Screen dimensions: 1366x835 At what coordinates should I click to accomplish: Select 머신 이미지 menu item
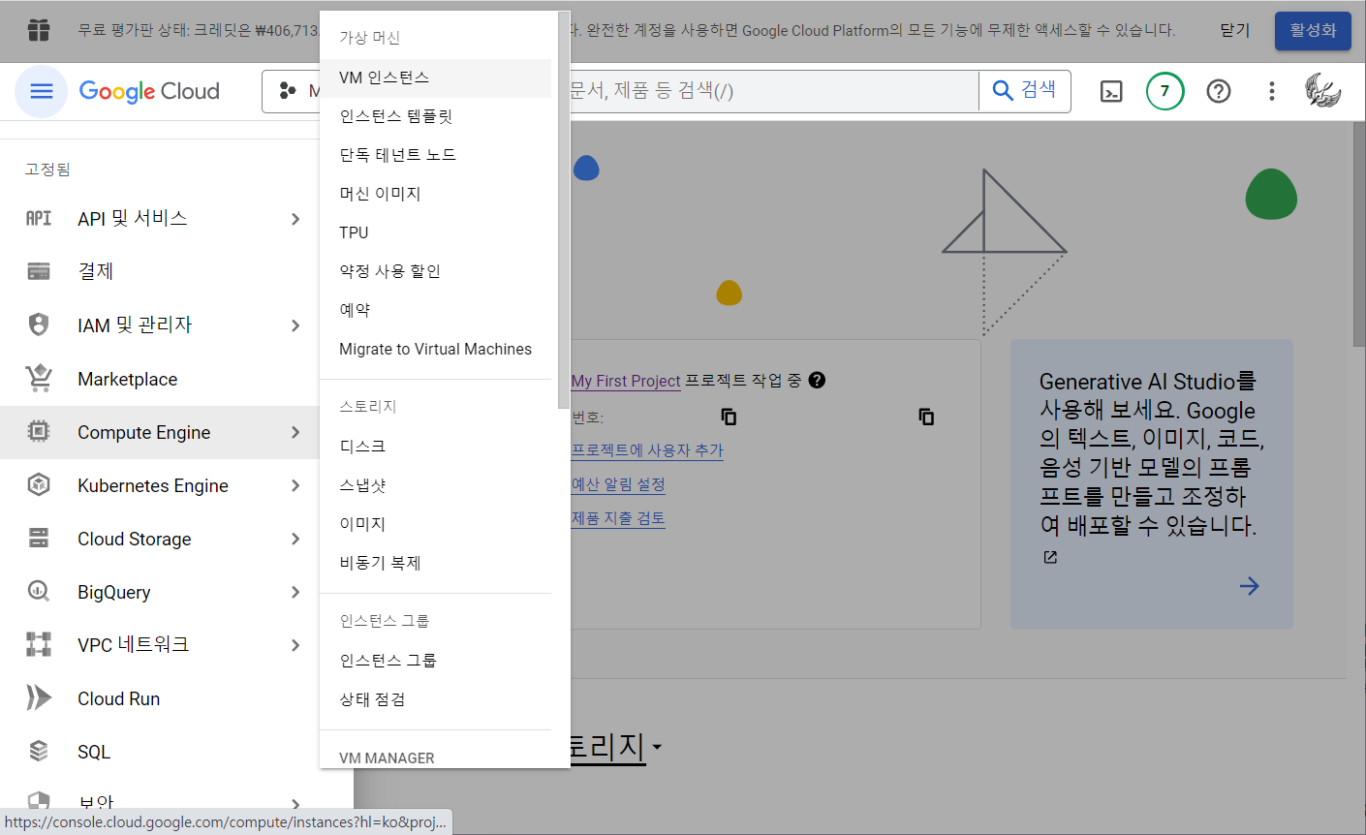(x=435, y=194)
